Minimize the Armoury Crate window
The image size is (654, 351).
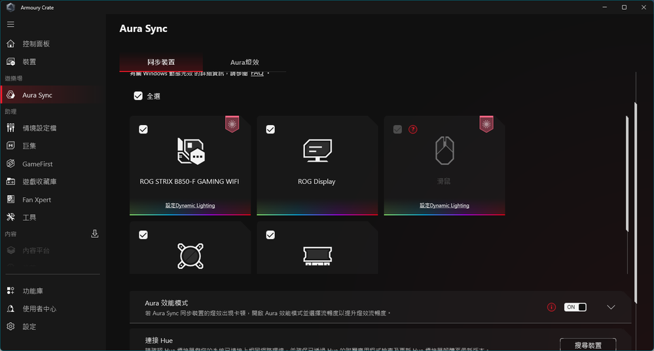click(x=605, y=7)
